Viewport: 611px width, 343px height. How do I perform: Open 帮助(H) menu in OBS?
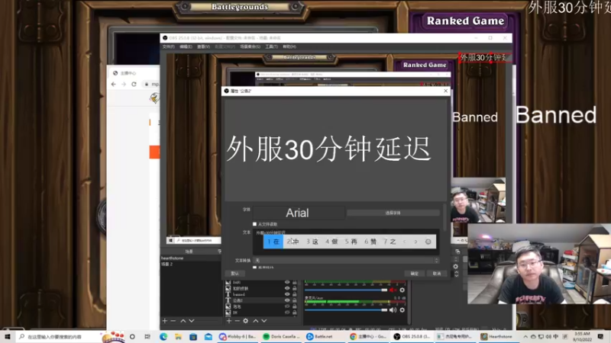pyautogui.click(x=289, y=46)
